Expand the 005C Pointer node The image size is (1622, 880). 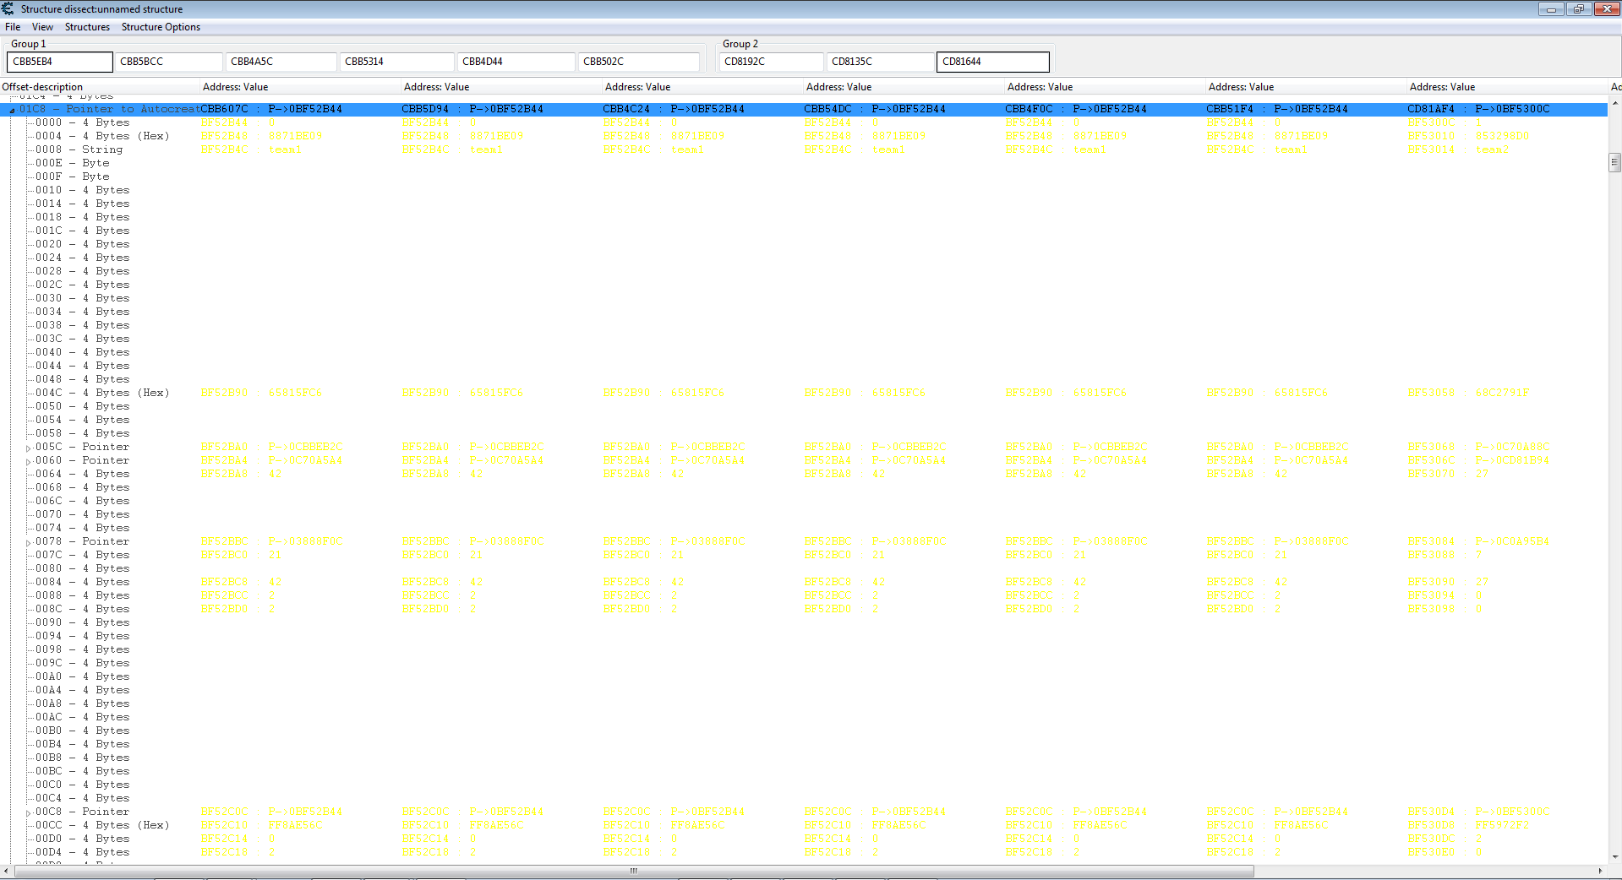(28, 448)
